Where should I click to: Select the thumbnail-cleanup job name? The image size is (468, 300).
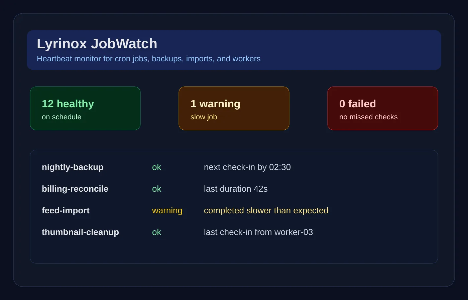pyautogui.click(x=80, y=232)
